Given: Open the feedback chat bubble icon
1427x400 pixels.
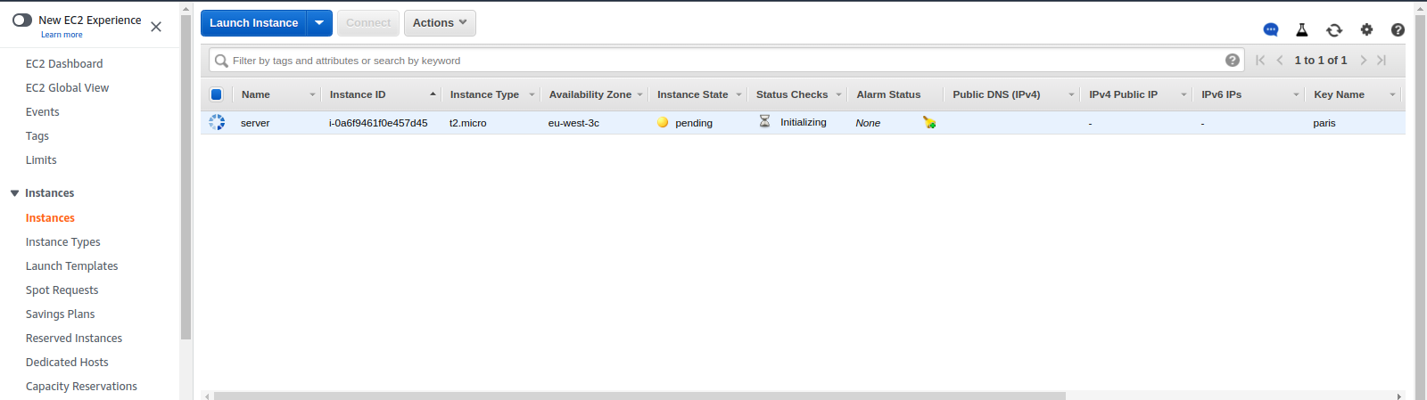Looking at the screenshot, I should pos(1271,29).
